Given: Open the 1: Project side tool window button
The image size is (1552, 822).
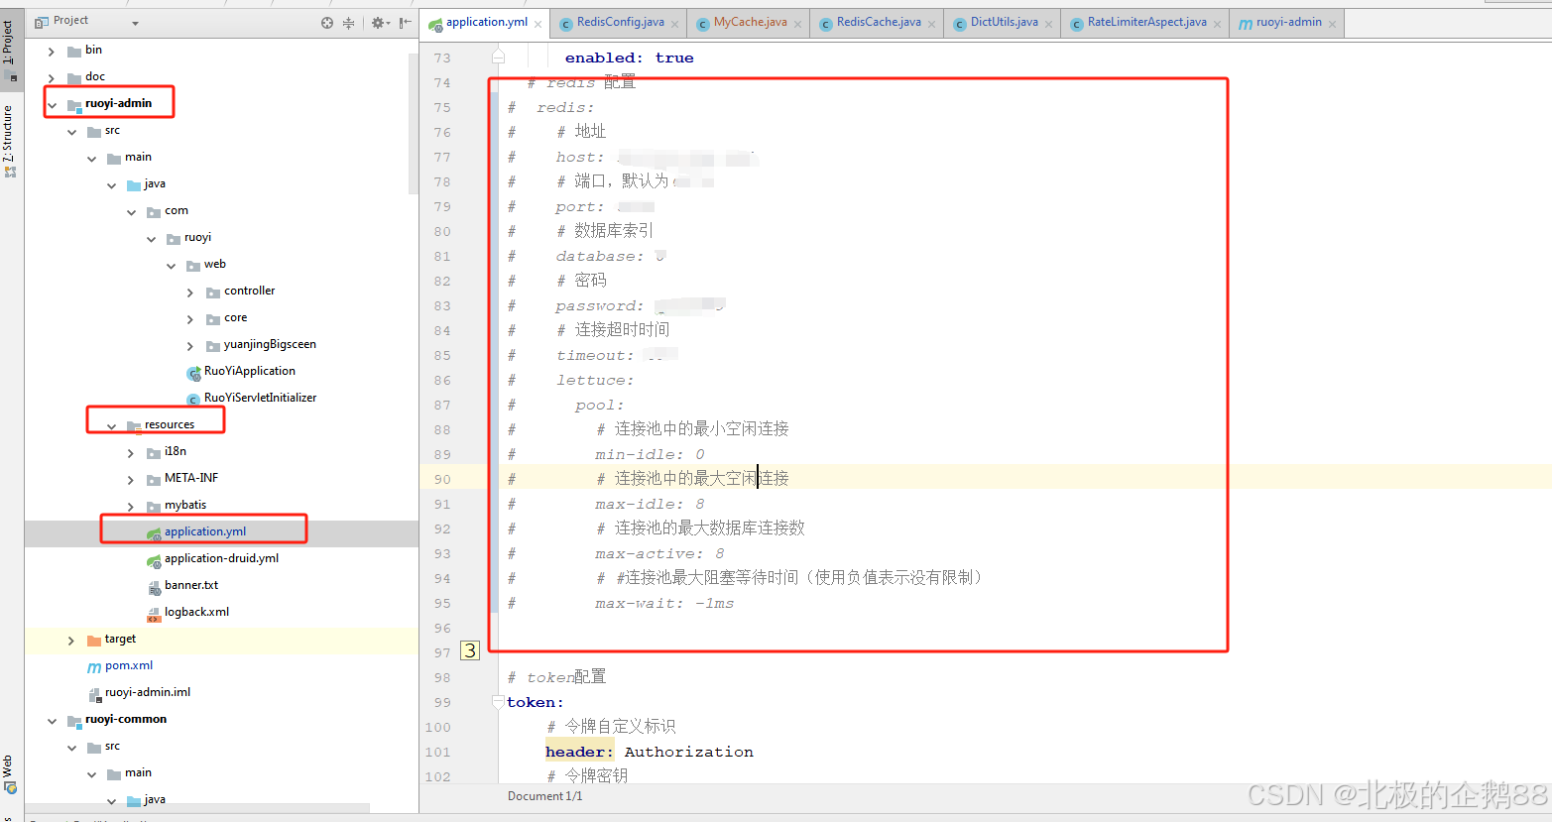Looking at the screenshot, I should tap(9, 50).
